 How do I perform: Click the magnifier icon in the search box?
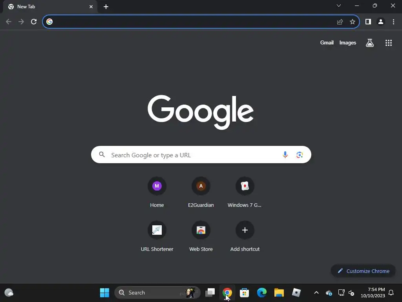[102, 154]
